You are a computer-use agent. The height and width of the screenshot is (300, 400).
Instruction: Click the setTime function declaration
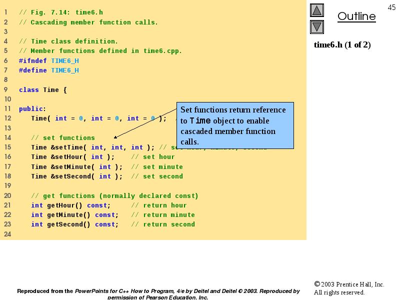click(92, 147)
